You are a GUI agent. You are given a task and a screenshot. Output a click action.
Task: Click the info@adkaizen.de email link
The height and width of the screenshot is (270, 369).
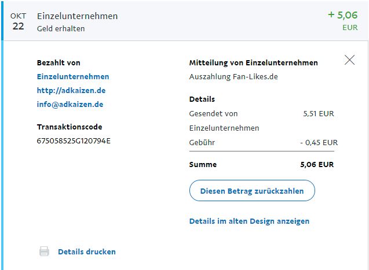(70, 104)
